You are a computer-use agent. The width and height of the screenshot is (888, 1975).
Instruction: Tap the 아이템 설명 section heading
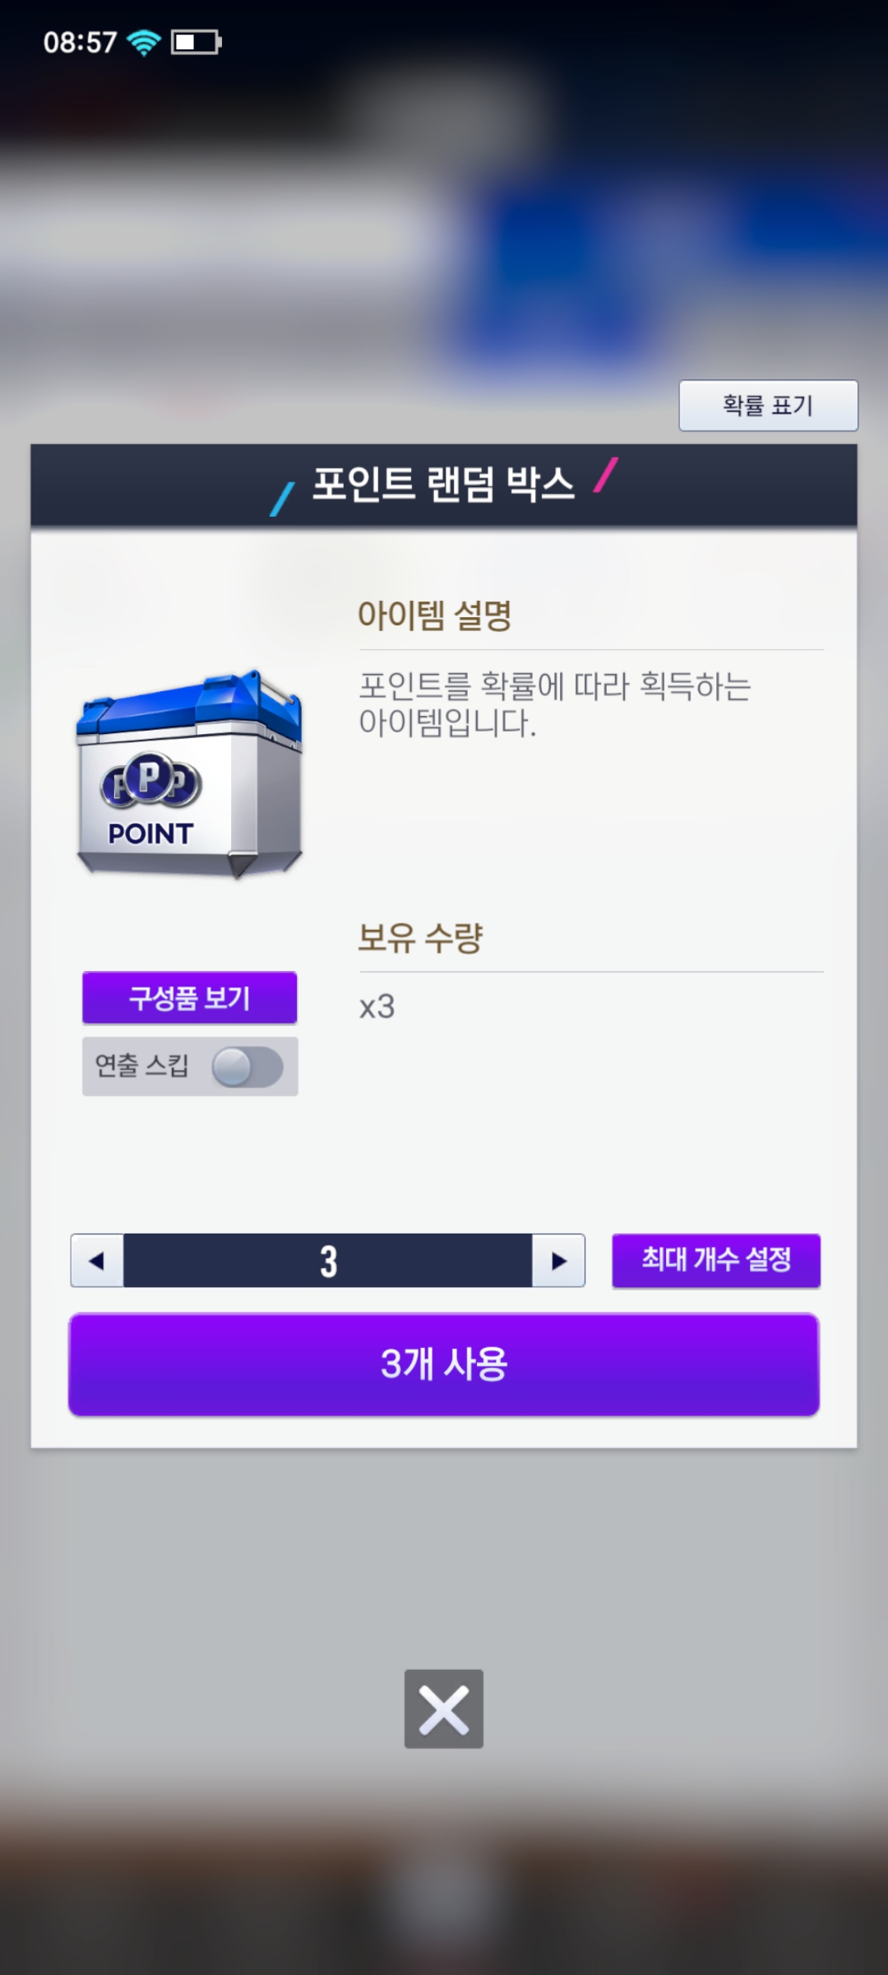coord(435,615)
